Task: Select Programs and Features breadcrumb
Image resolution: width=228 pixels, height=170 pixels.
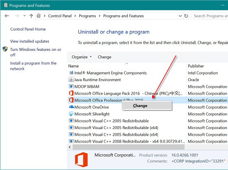Action: [x=124, y=16]
